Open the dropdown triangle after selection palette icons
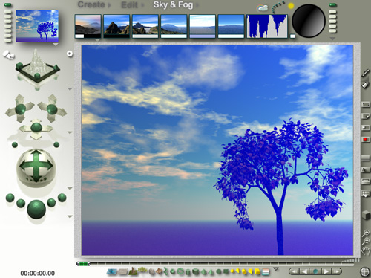The width and height of the screenshot is (371, 278). click(276, 269)
